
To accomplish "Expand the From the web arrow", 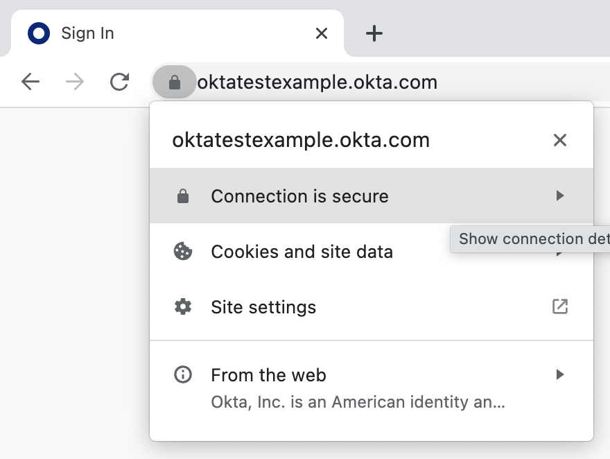I will (x=560, y=375).
